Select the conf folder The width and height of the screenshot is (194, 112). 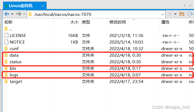click(14, 49)
